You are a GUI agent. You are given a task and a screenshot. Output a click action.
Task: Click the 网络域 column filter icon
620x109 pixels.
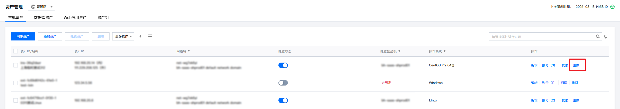[189, 51]
